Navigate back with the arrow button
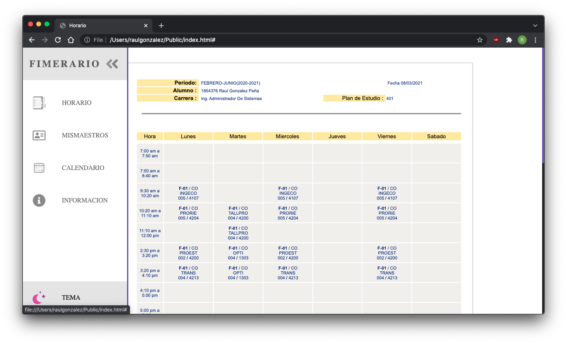 [31, 40]
